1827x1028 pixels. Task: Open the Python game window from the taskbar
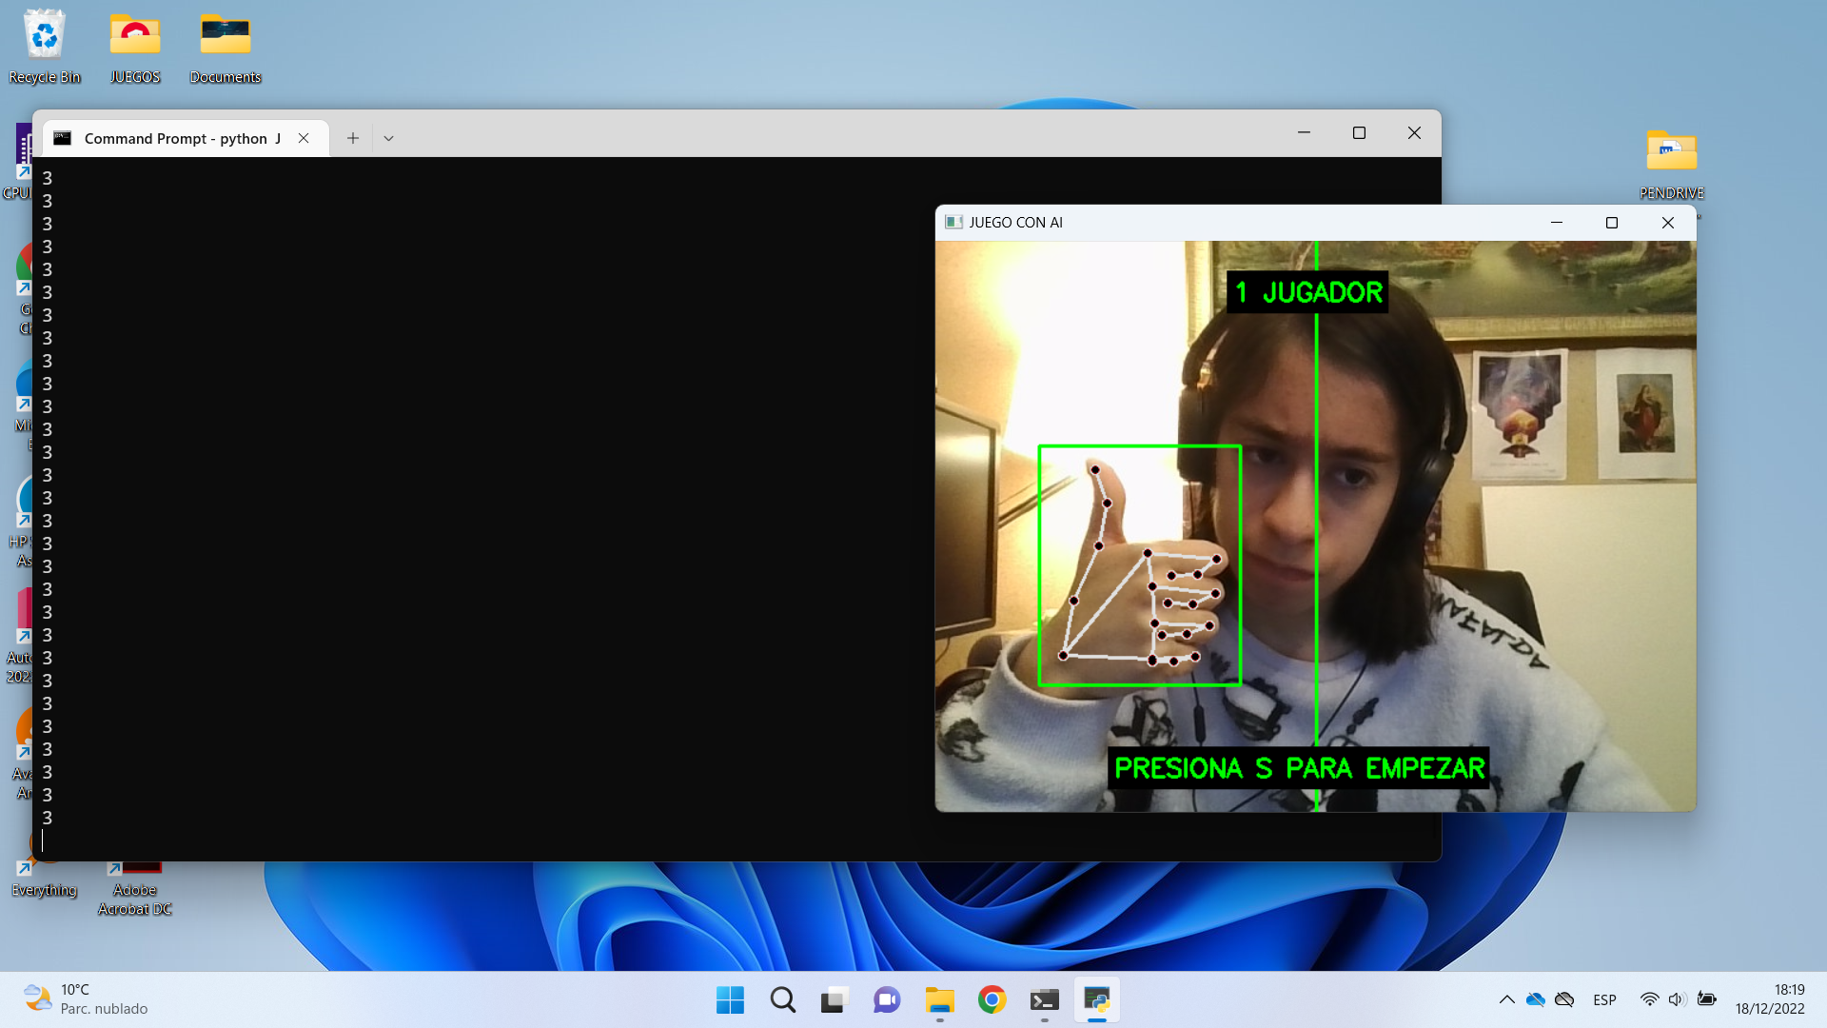(1096, 999)
